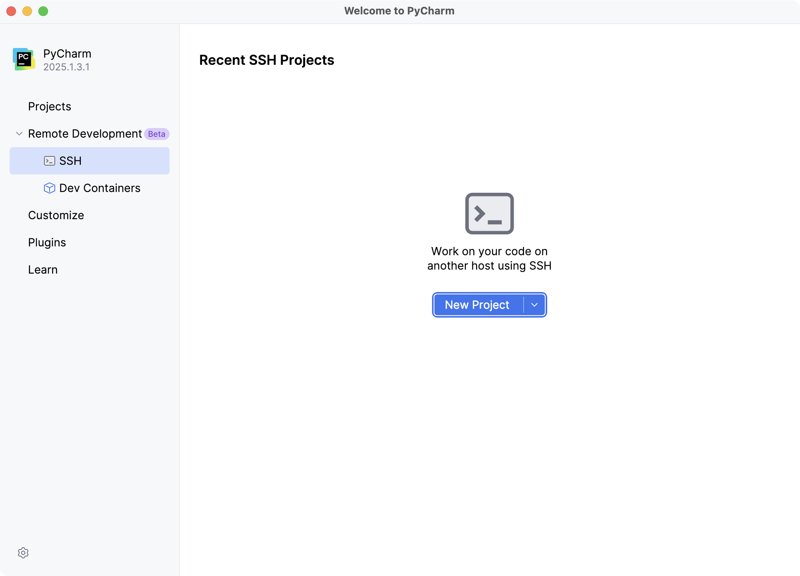Select the SSH entry under Remote Development
Screen dimensions: 800x576
[x=70, y=161]
